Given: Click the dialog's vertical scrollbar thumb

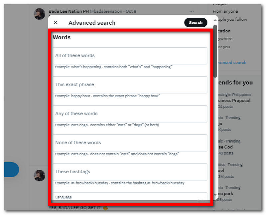Looking at the screenshot, I should (215, 50).
